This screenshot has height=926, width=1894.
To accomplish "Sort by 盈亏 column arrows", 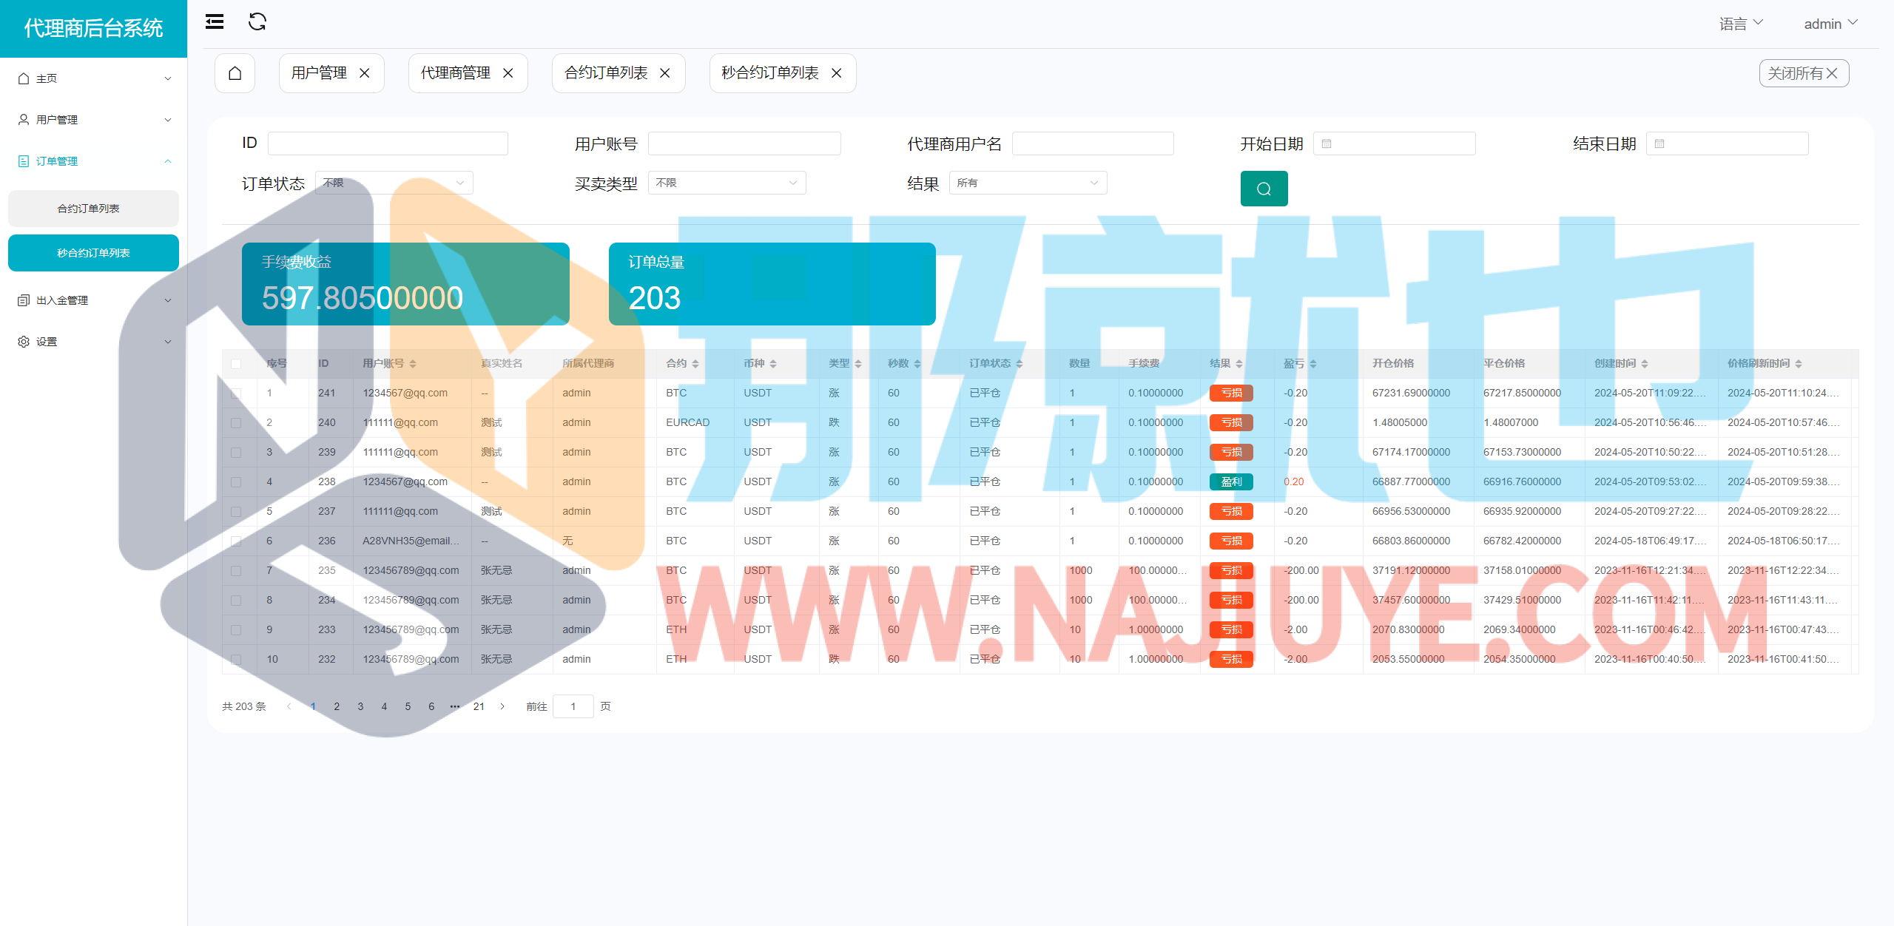I will click(1313, 364).
